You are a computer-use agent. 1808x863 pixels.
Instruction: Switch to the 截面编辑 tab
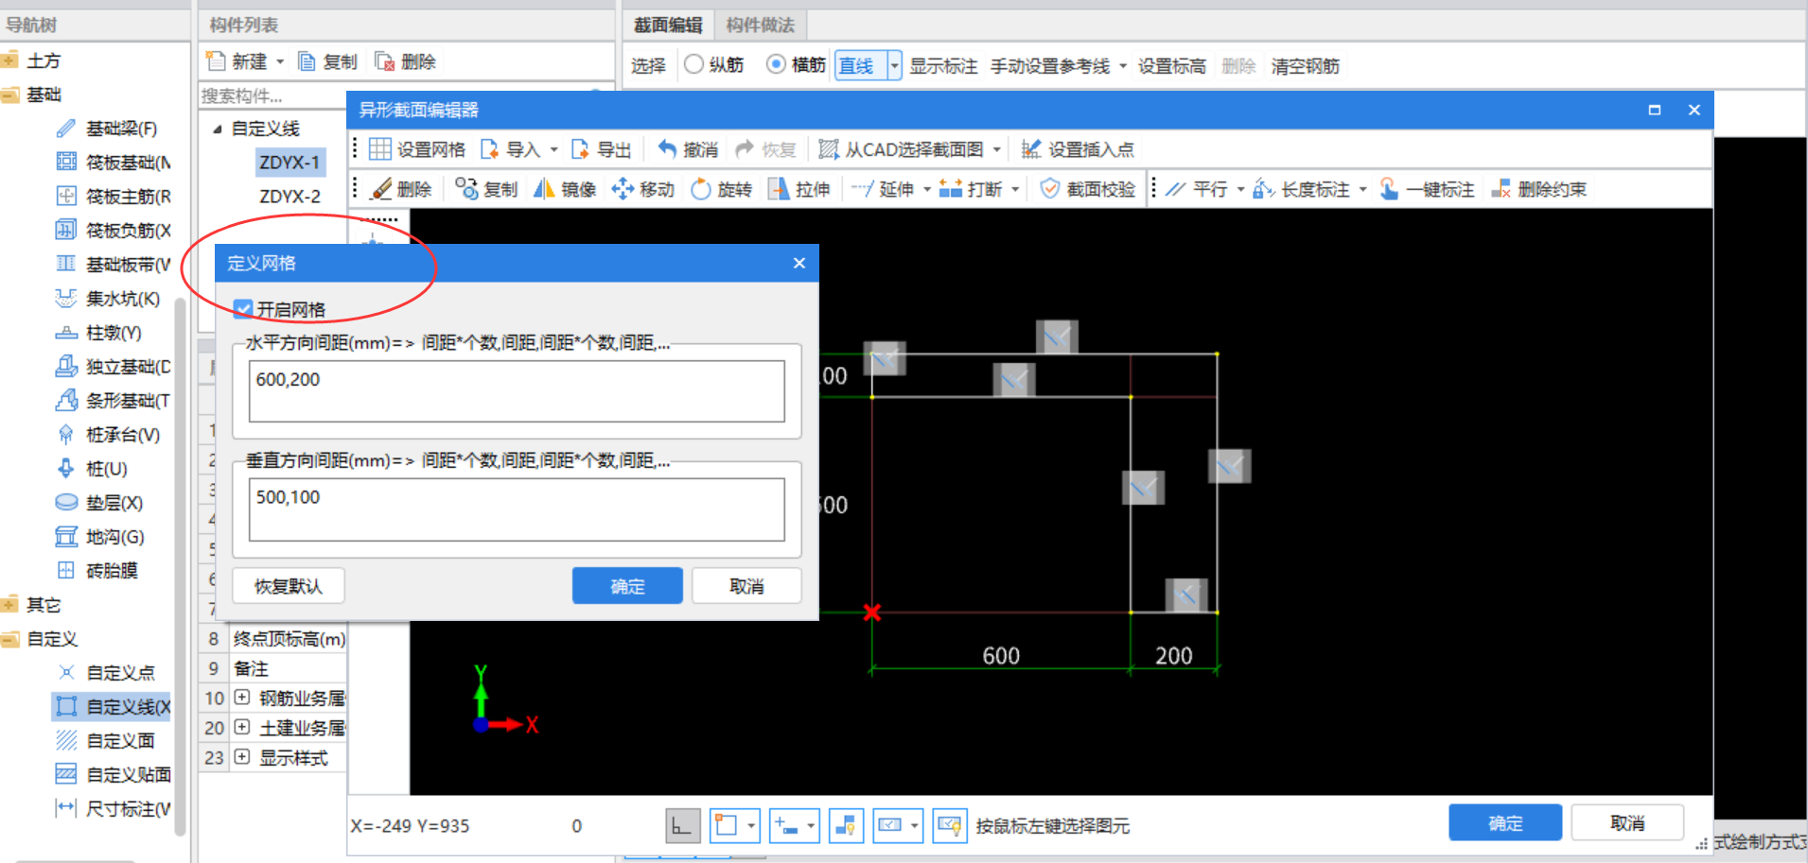tap(668, 26)
